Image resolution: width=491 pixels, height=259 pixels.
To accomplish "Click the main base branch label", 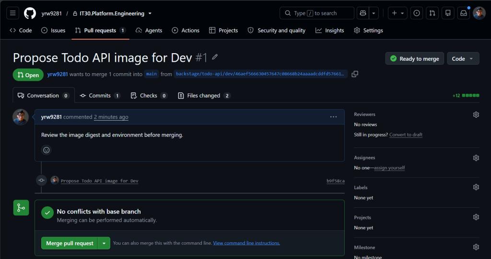I will click(152, 74).
